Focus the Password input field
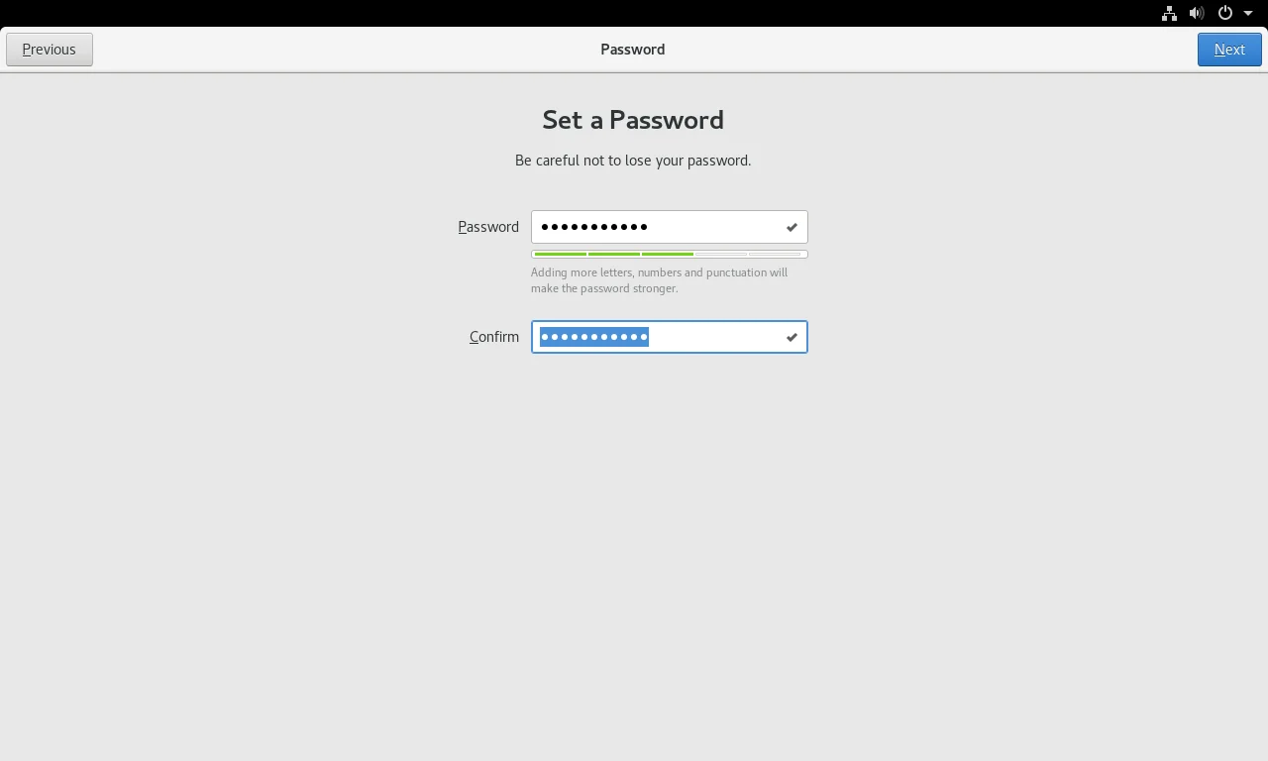The width and height of the screenshot is (1268, 761). 670,227
